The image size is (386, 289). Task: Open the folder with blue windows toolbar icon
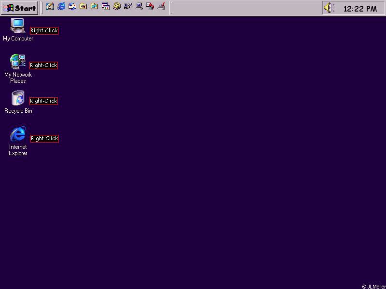tap(94, 7)
